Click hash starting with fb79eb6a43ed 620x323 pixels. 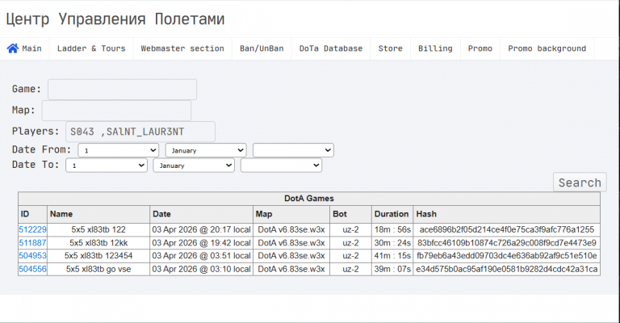point(506,256)
